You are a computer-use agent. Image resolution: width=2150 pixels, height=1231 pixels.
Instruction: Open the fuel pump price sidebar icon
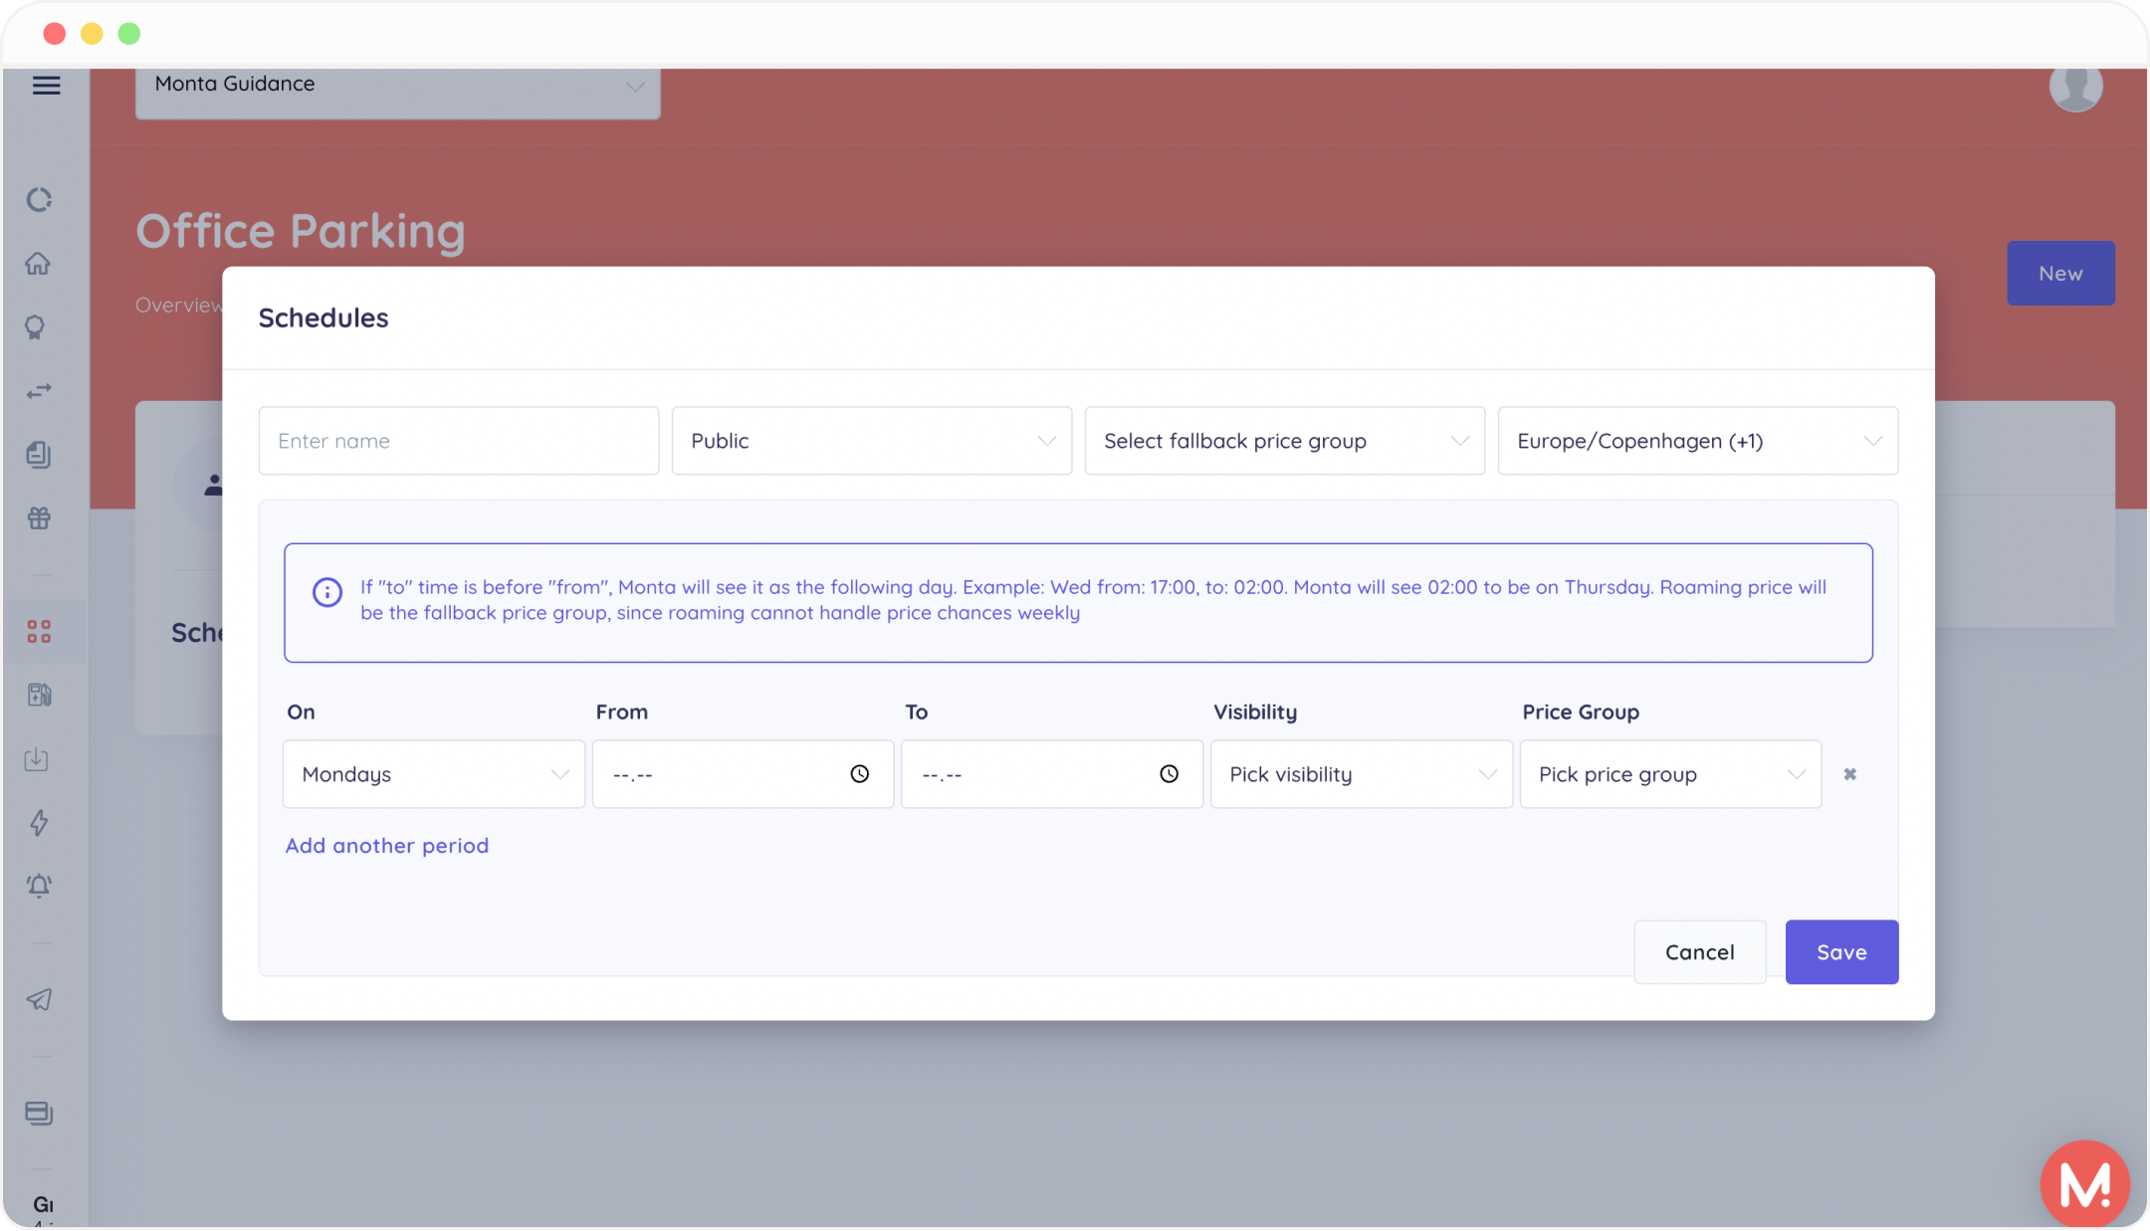[x=39, y=695]
